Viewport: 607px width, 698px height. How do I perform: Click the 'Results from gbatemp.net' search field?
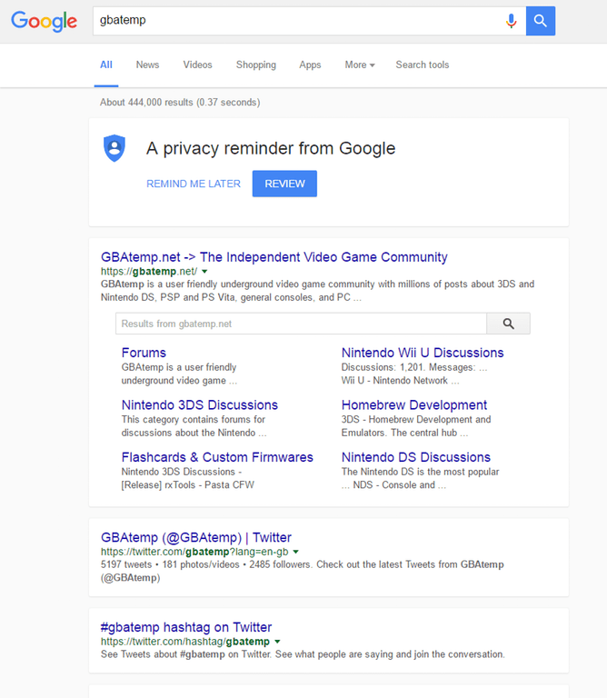click(301, 324)
